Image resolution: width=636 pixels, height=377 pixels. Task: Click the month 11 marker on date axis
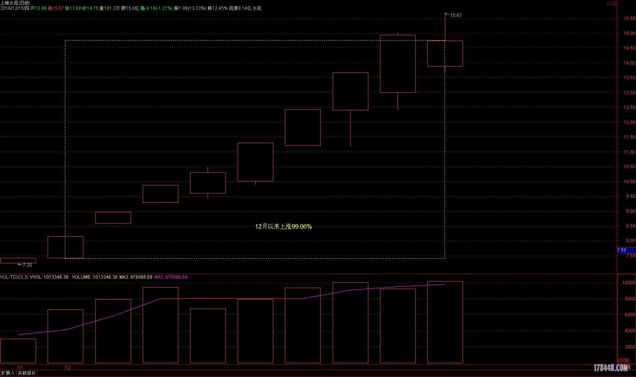20,368
